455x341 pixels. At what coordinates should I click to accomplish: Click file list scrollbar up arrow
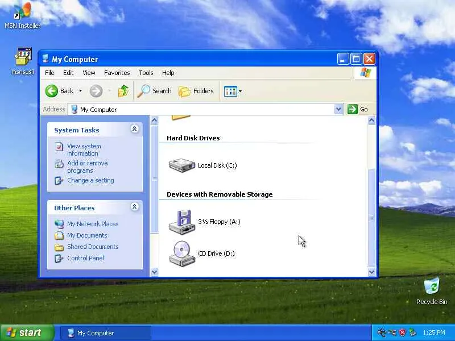click(372, 120)
